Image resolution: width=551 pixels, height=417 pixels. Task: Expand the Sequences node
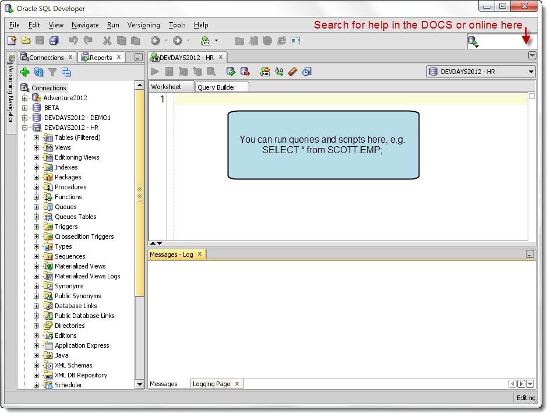[x=36, y=256]
